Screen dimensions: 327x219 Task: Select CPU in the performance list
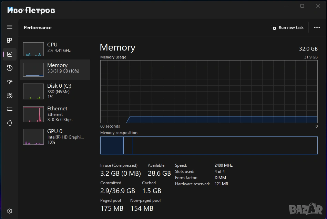[x=55, y=49]
